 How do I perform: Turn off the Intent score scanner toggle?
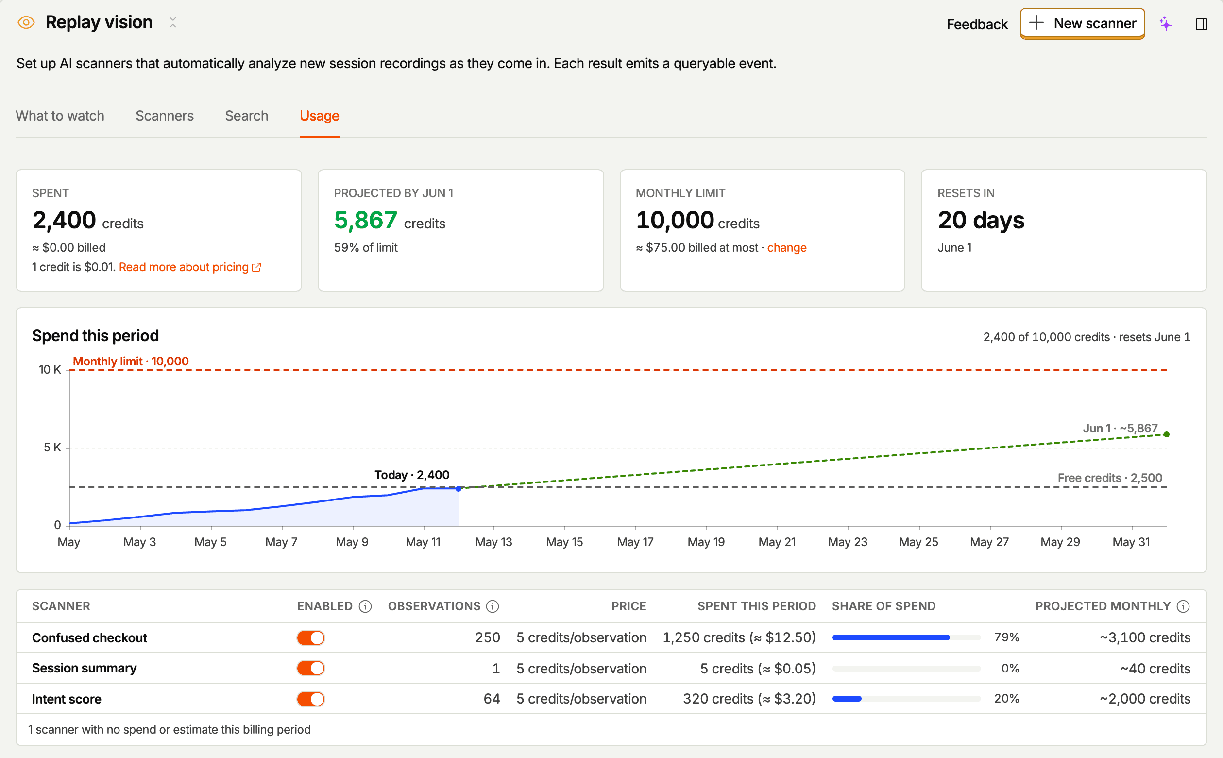coord(311,699)
